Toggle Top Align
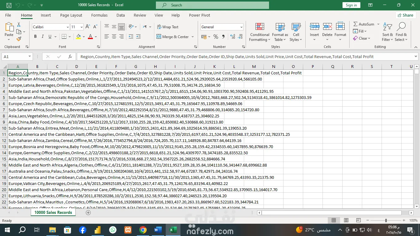420x236 pixels. point(107,27)
